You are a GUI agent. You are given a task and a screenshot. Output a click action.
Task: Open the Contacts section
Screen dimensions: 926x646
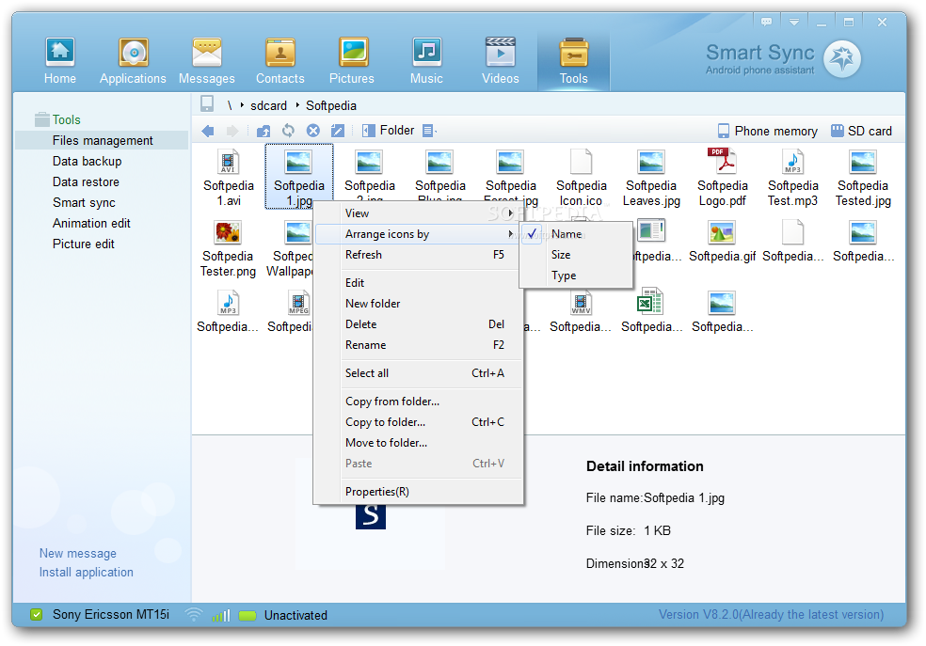(x=279, y=61)
